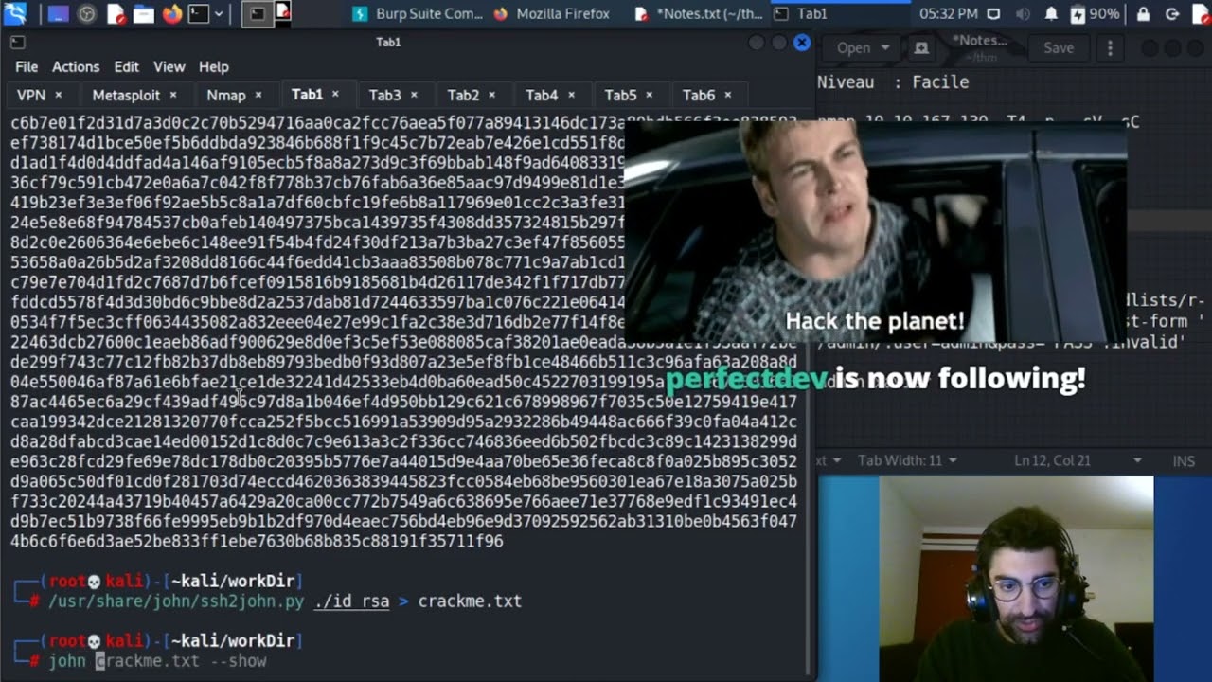Expand the Open recent files arrow

coord(885,48)
